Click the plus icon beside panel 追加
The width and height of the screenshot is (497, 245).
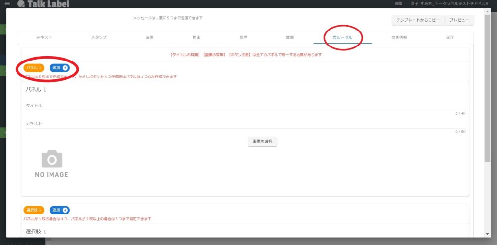[65, 68]
